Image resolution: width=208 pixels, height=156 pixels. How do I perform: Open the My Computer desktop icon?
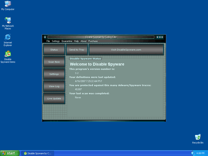8,4
